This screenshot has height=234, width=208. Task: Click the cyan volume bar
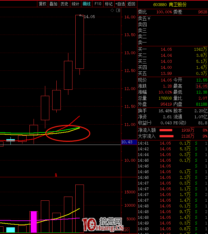[x=10, y=230]
